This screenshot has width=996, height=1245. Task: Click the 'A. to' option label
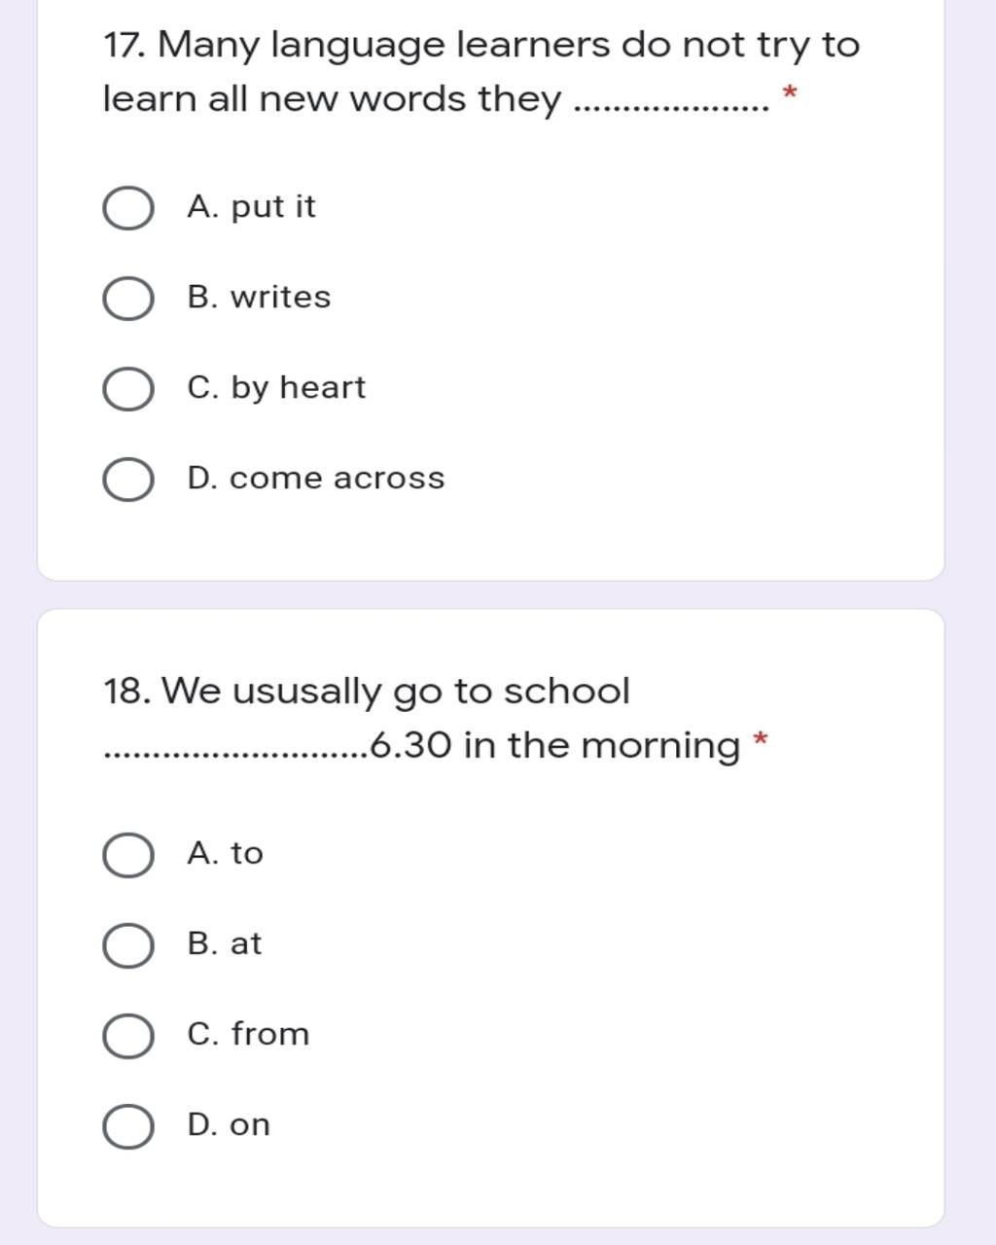pyautogui.click(x=225, y=853)
